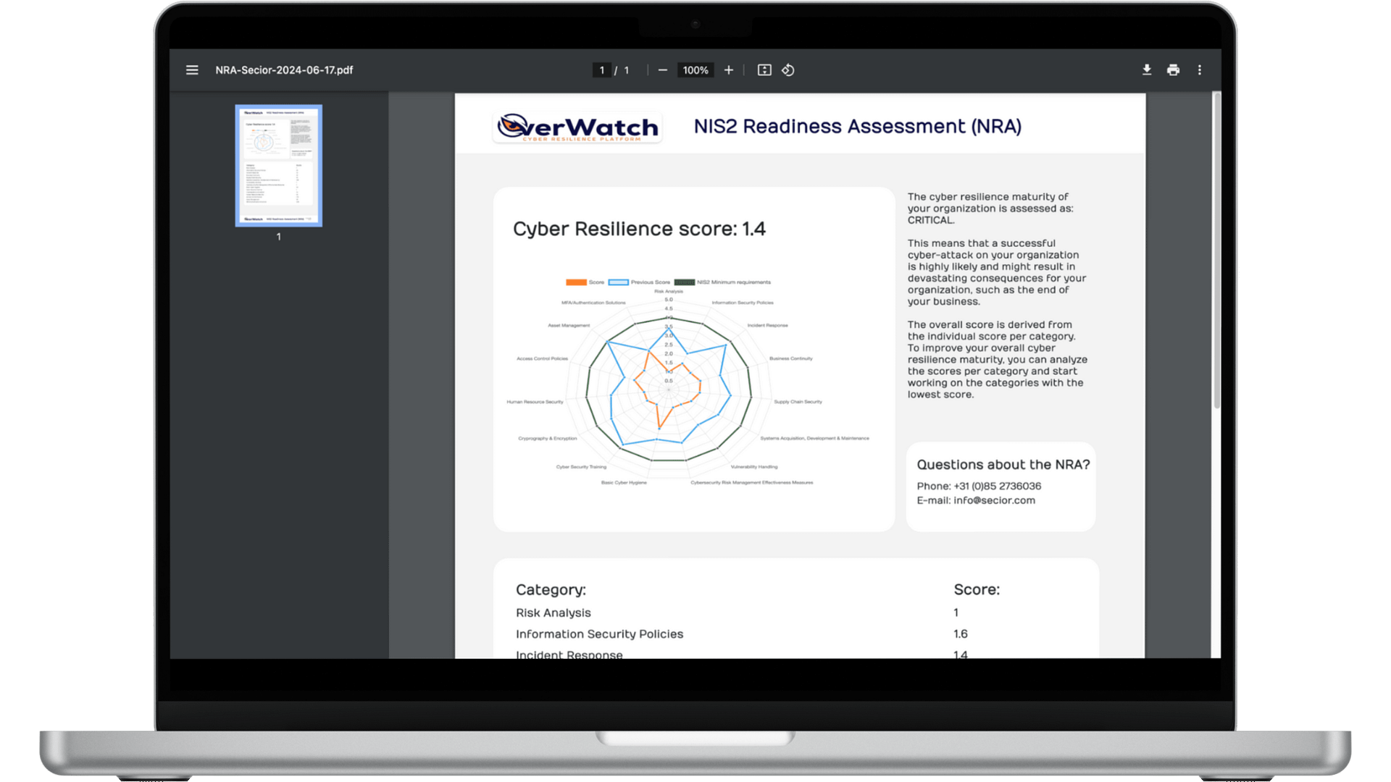Click the zoom in plus icon
This screenshot has height=782, width=1391.
[x=728, y=70]
